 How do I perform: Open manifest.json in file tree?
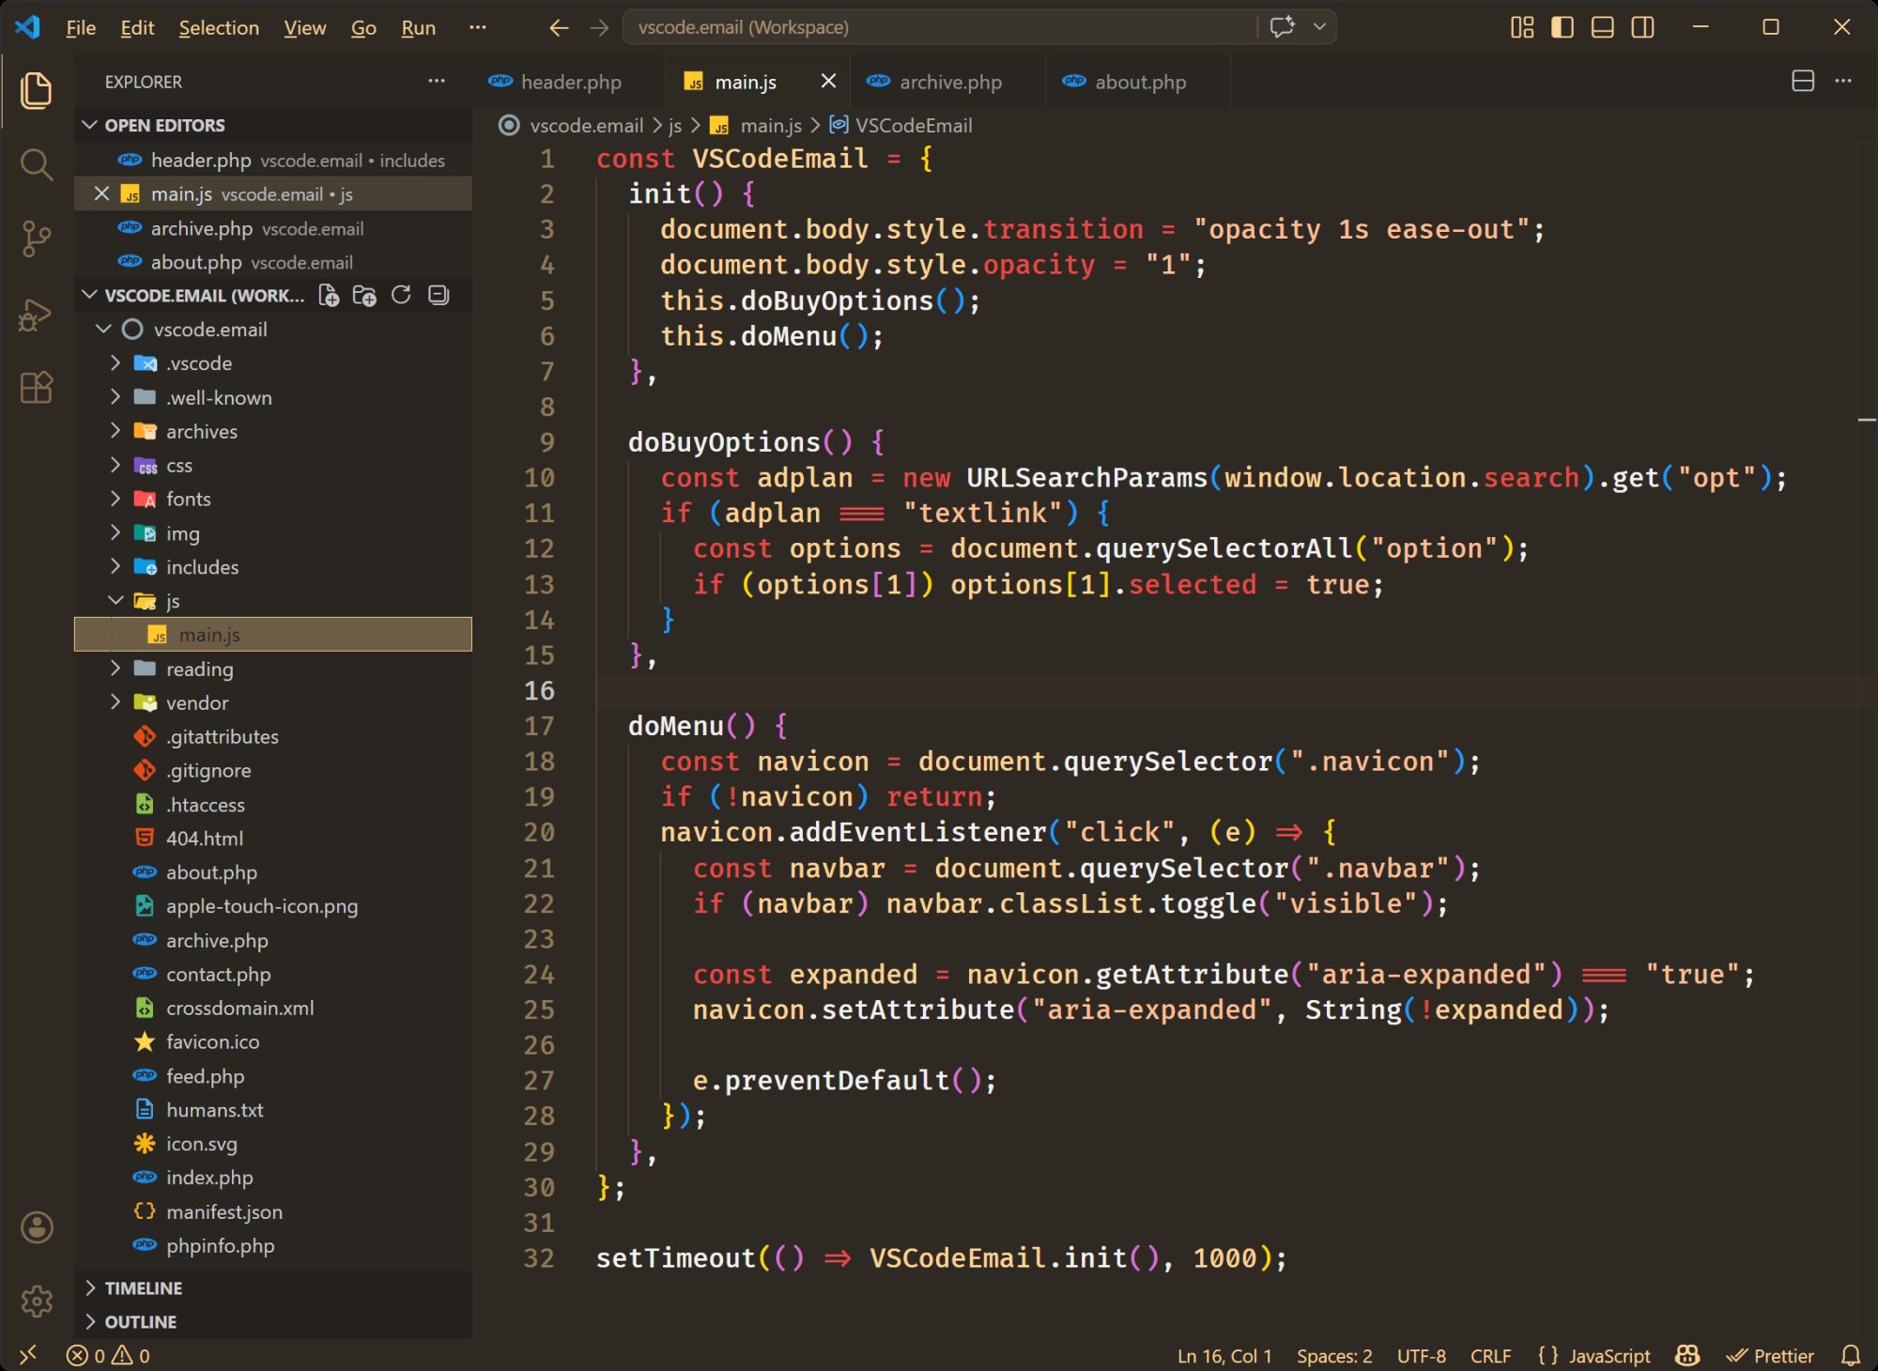point(272,1211)
